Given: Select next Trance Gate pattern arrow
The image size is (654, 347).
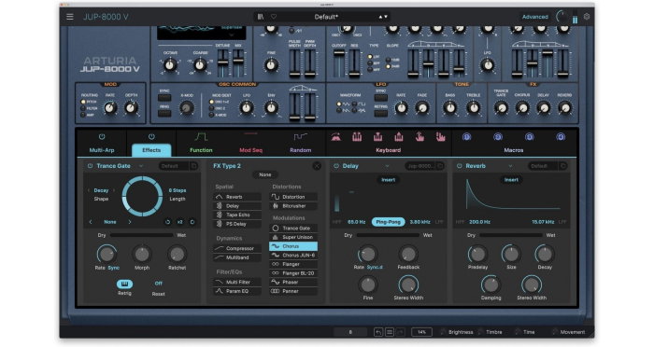Looking at the screenshot, I should pyautogui.click(x=130, y=222).
